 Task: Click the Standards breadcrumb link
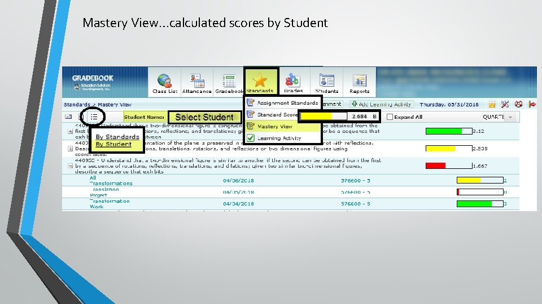[77, 105]
